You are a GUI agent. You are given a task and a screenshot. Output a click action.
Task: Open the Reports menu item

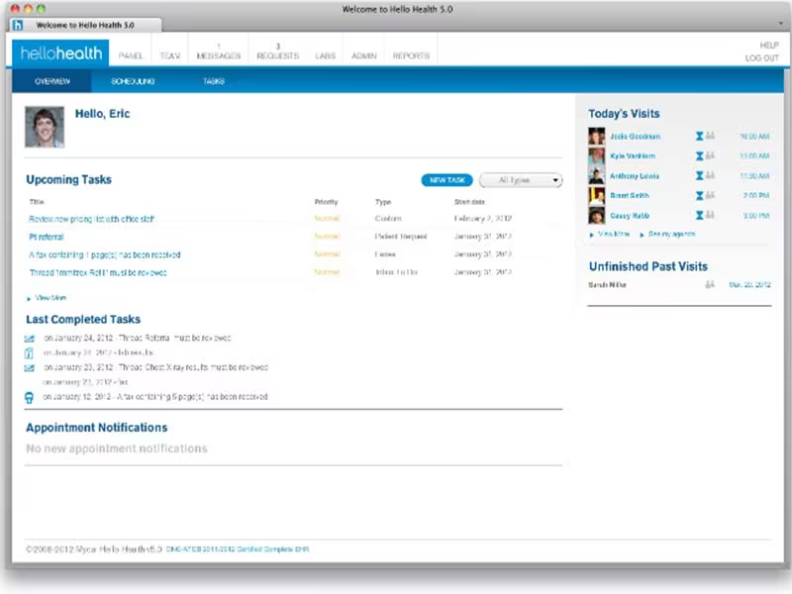tap(411, 55)
